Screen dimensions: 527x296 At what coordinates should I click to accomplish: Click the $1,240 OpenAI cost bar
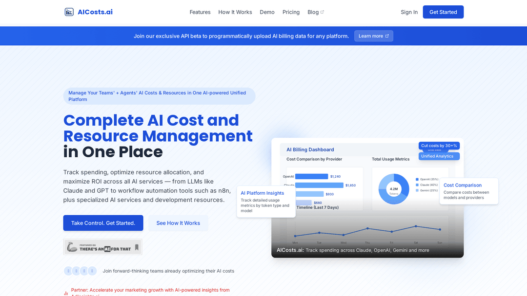(x=311, y=176)
